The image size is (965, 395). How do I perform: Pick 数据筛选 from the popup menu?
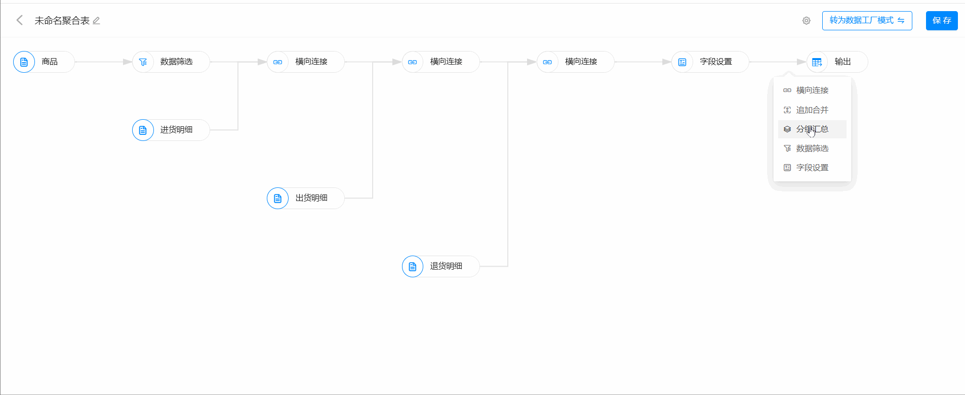coord(812,149)
